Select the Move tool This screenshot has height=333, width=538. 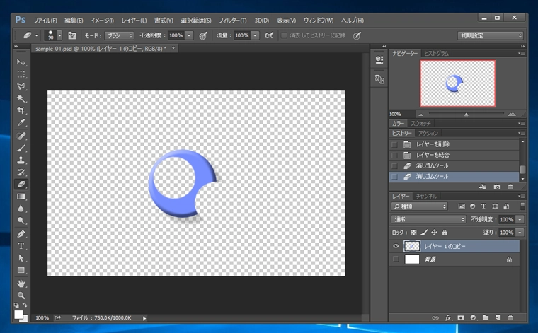pos(21,62)
